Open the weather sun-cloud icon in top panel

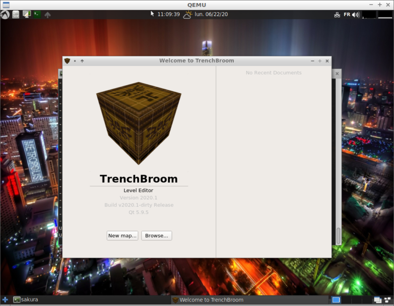coord(187,15)
